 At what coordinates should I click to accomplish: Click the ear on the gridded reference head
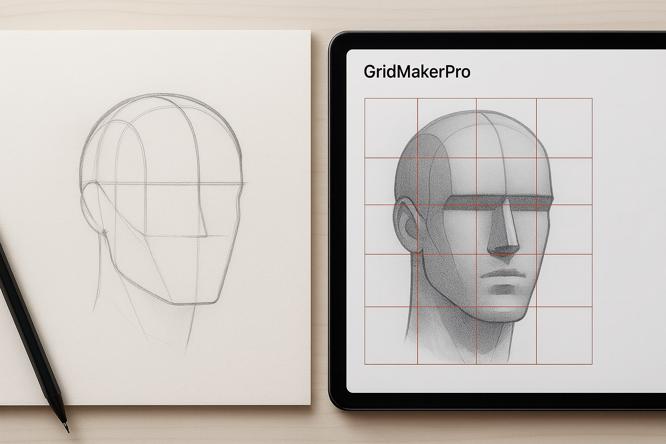click(405, 226)
